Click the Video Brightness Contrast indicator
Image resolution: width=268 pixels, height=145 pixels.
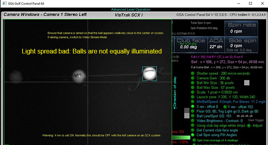(193, 120)
